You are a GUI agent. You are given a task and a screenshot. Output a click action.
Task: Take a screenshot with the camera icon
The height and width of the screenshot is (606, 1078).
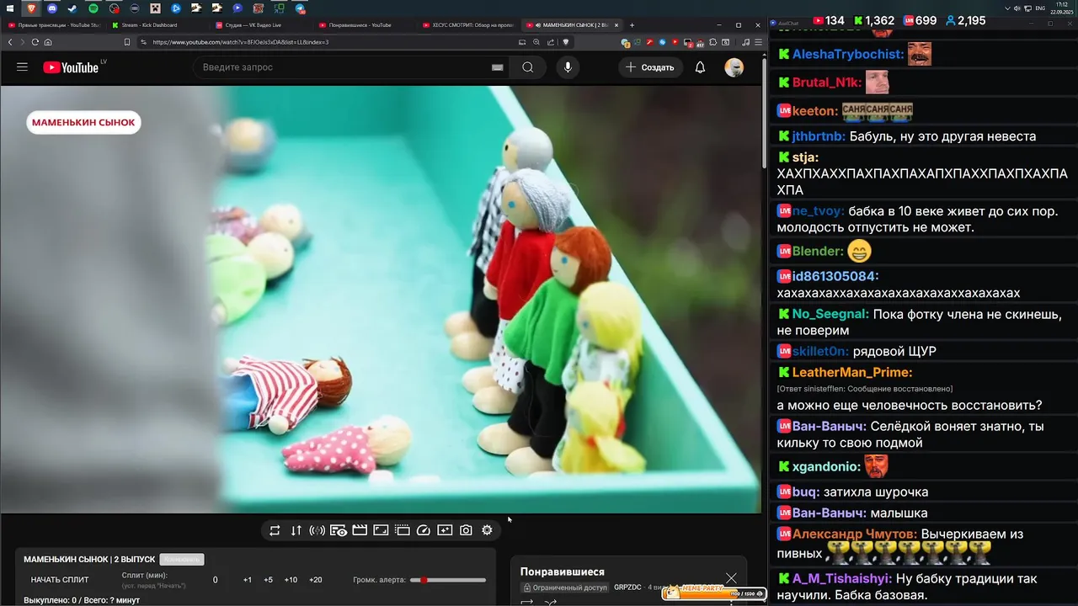(x=466, y=530)
